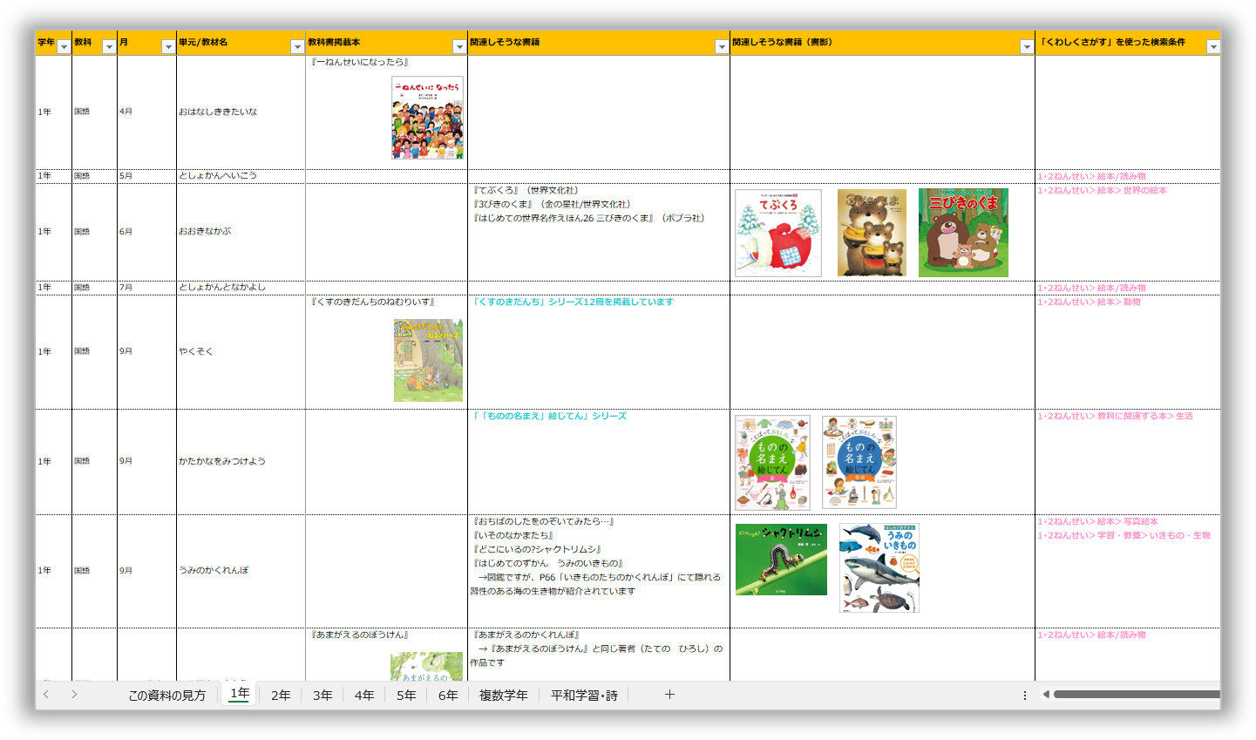The height and width of the screenshot is (740, 1256).
Task: Select the 1年 sheet tab
Action: click(240, 695)
